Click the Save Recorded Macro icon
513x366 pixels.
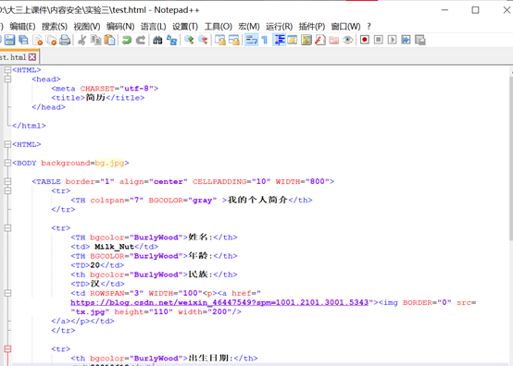(419, 40)
